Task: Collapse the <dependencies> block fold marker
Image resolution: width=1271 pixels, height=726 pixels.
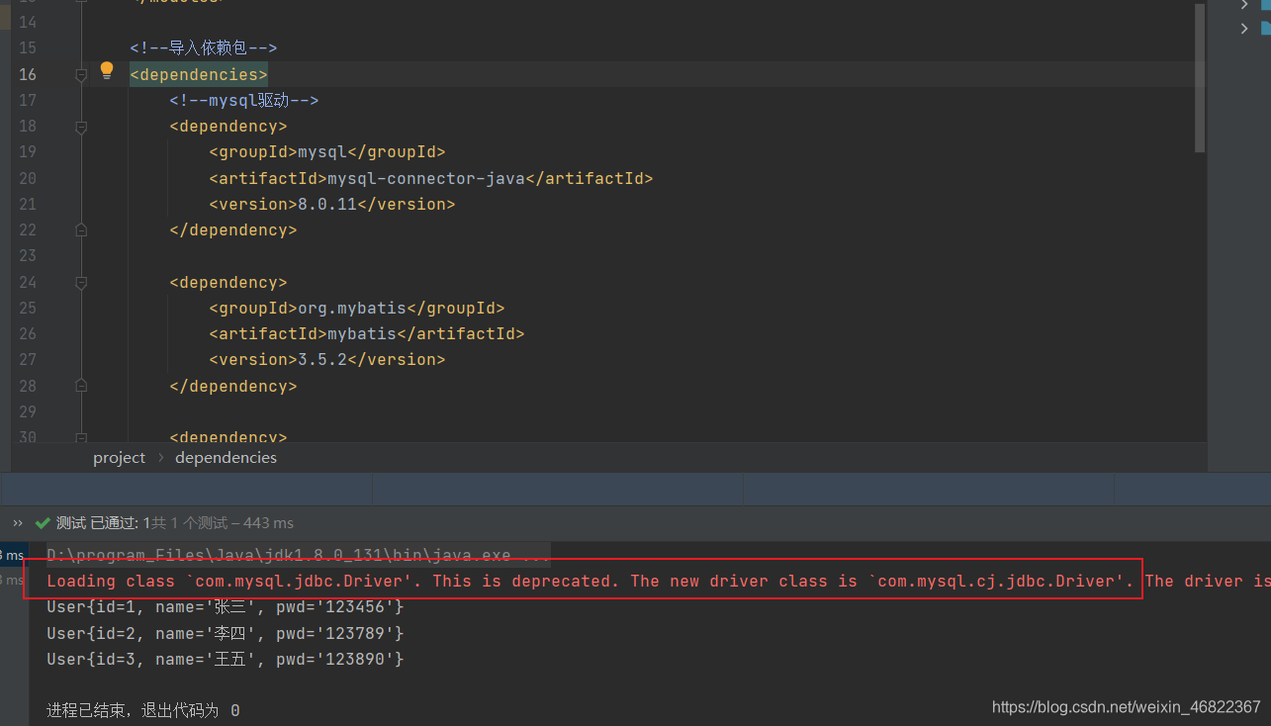Action: 81,75
